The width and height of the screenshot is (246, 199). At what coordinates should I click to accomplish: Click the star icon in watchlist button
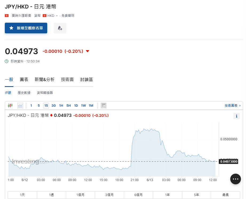[x=11, y=28]
